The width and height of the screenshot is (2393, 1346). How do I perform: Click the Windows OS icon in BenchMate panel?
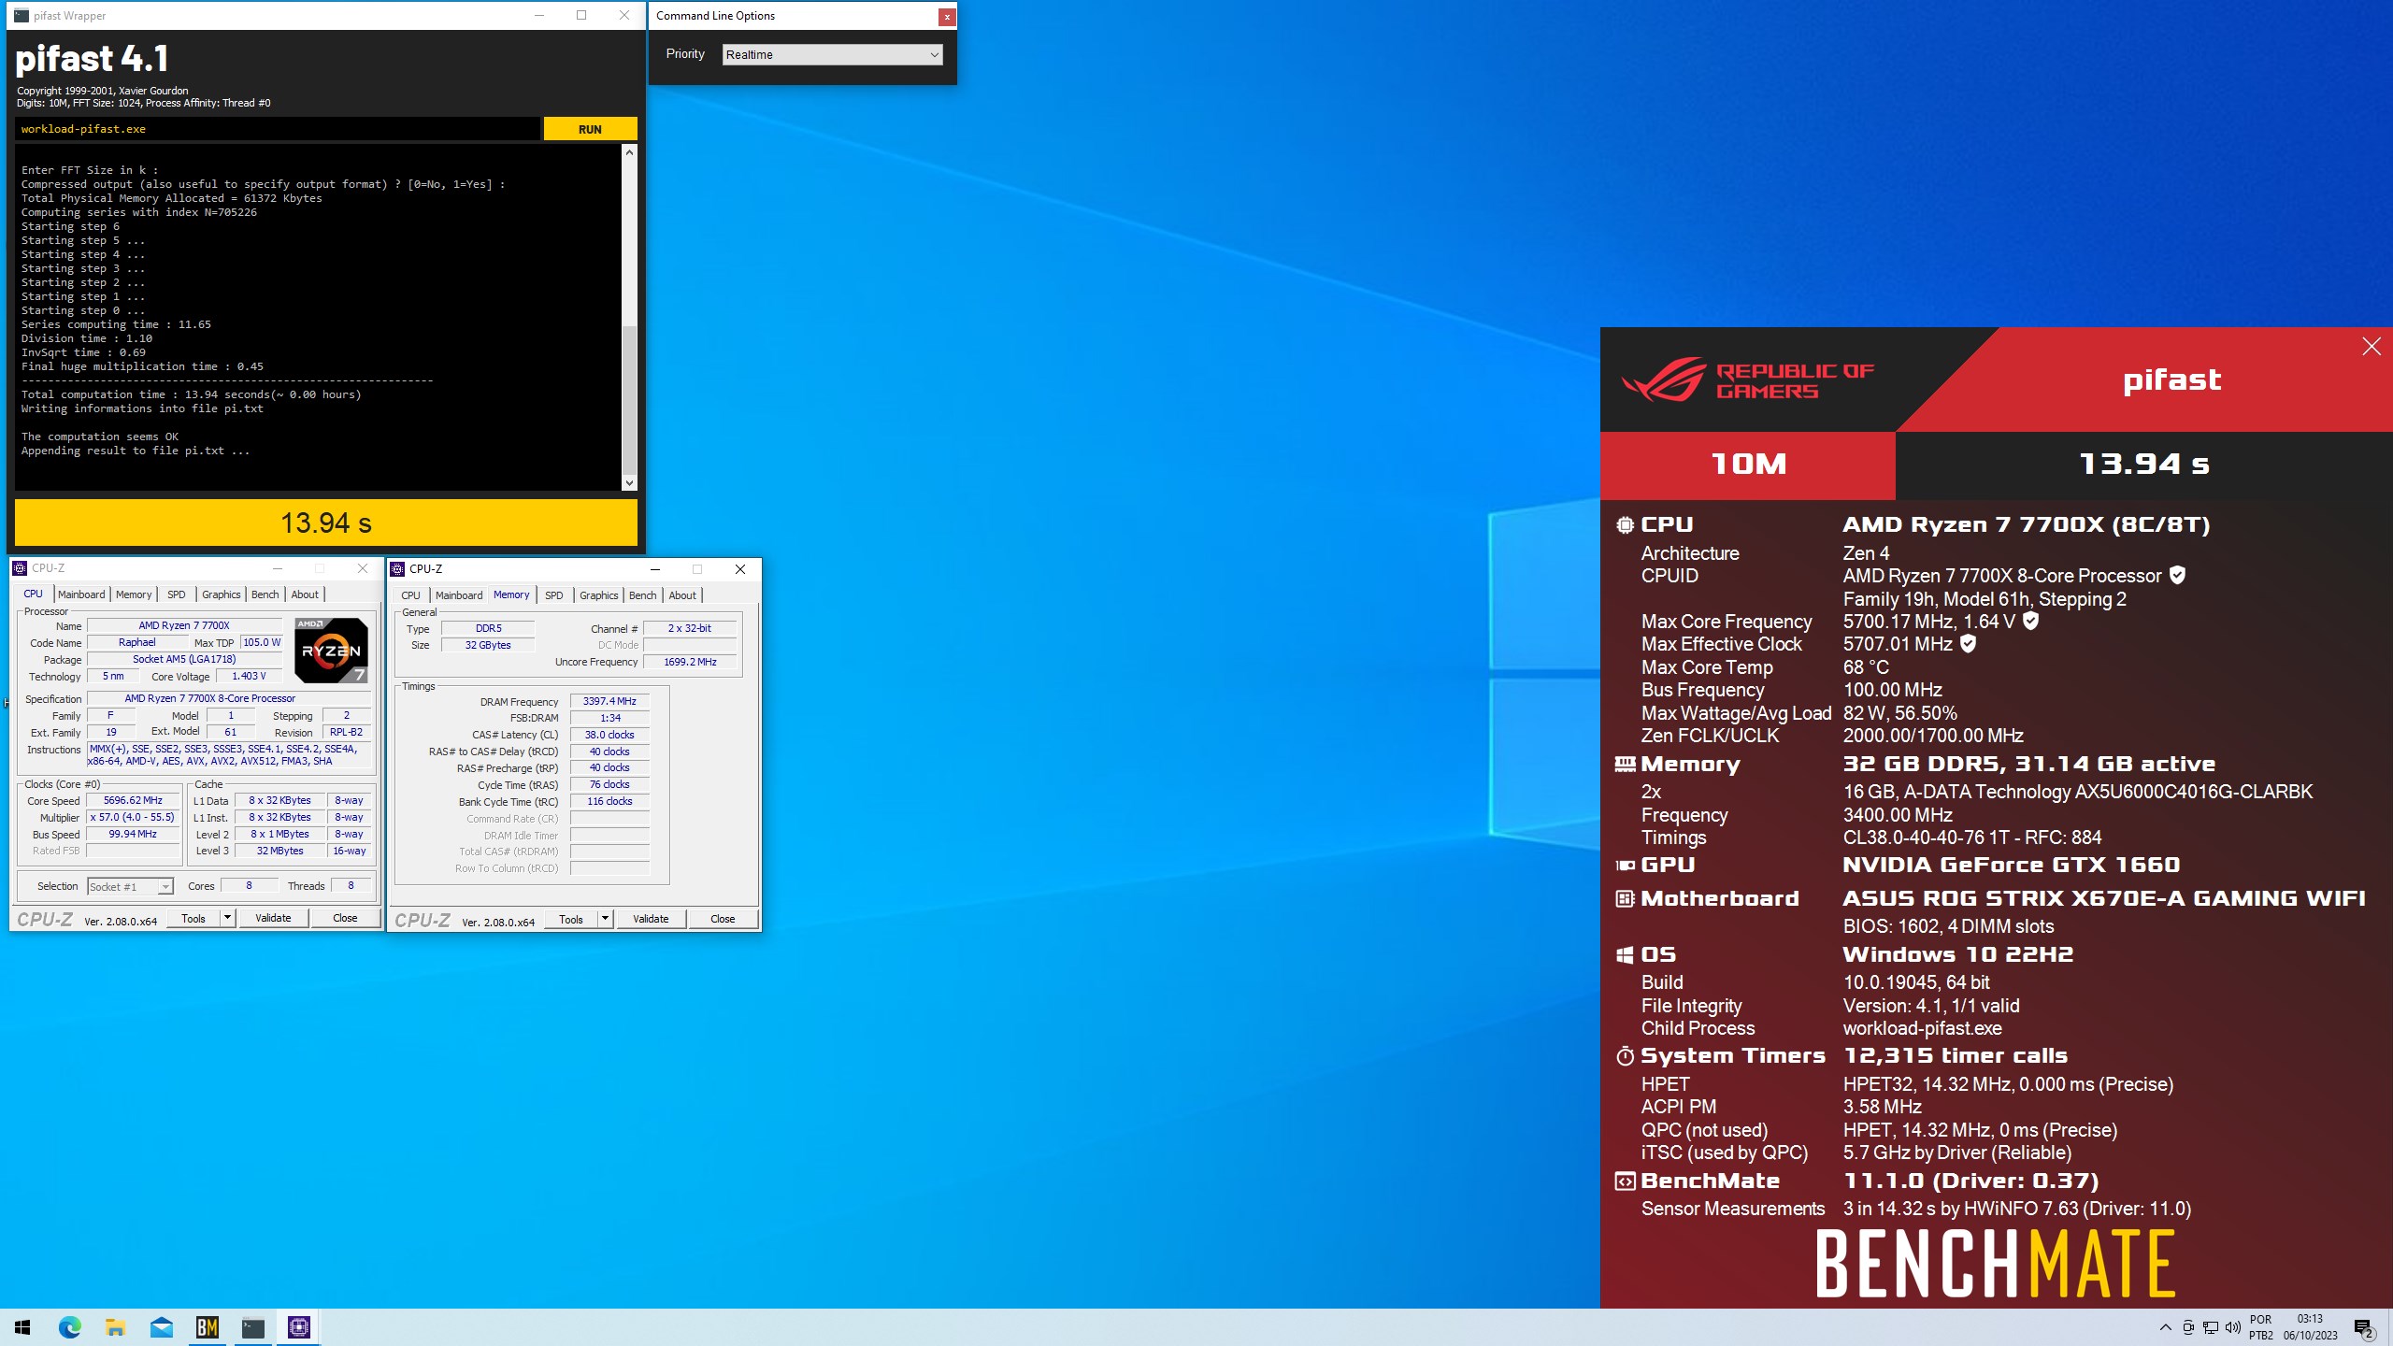[x=1626, y=955]
